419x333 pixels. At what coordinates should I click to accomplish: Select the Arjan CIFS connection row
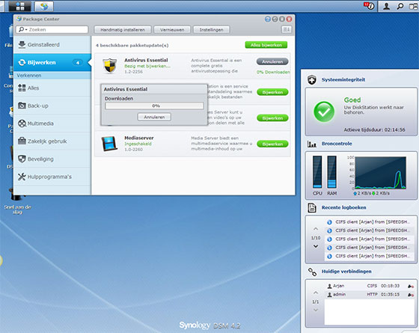370,286
